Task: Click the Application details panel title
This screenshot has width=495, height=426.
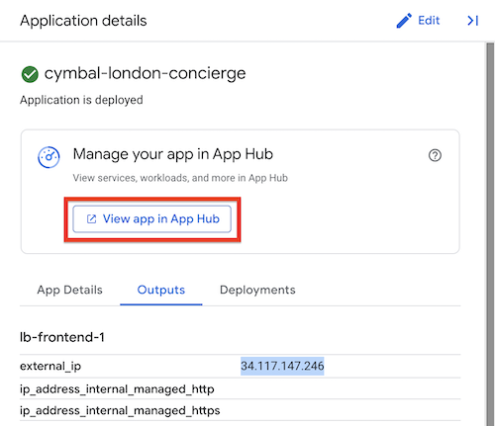Action: click(x=83, y=21)
